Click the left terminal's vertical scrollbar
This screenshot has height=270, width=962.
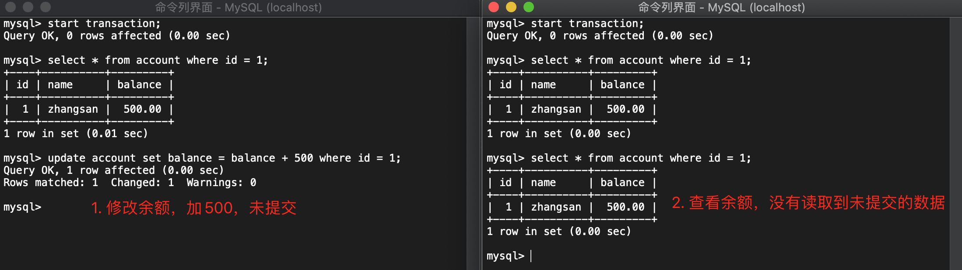[x=473, y=143]
